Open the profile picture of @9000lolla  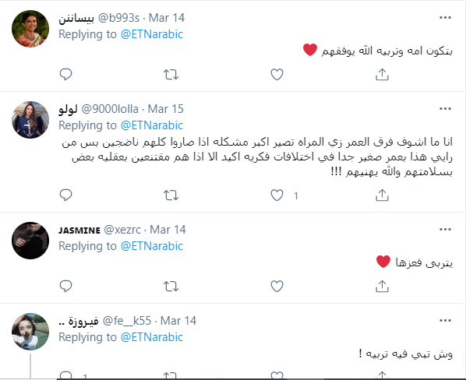[x=30, y=120]
